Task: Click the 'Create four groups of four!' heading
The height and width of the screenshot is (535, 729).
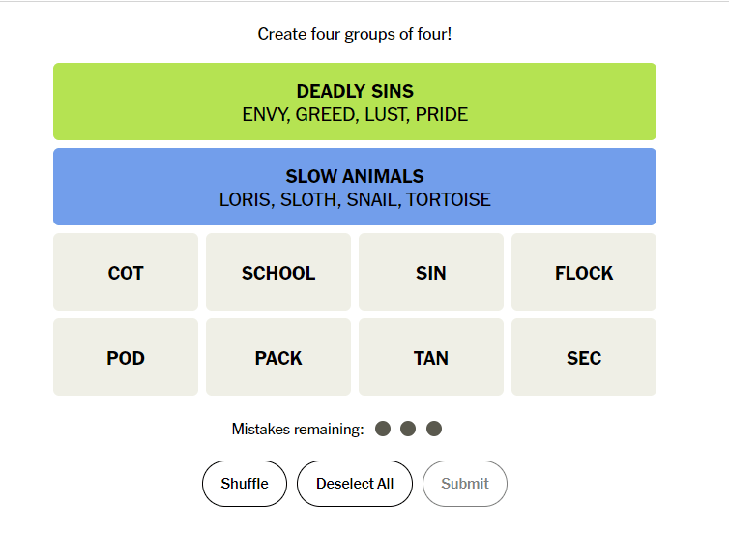Action: (355, 34)
